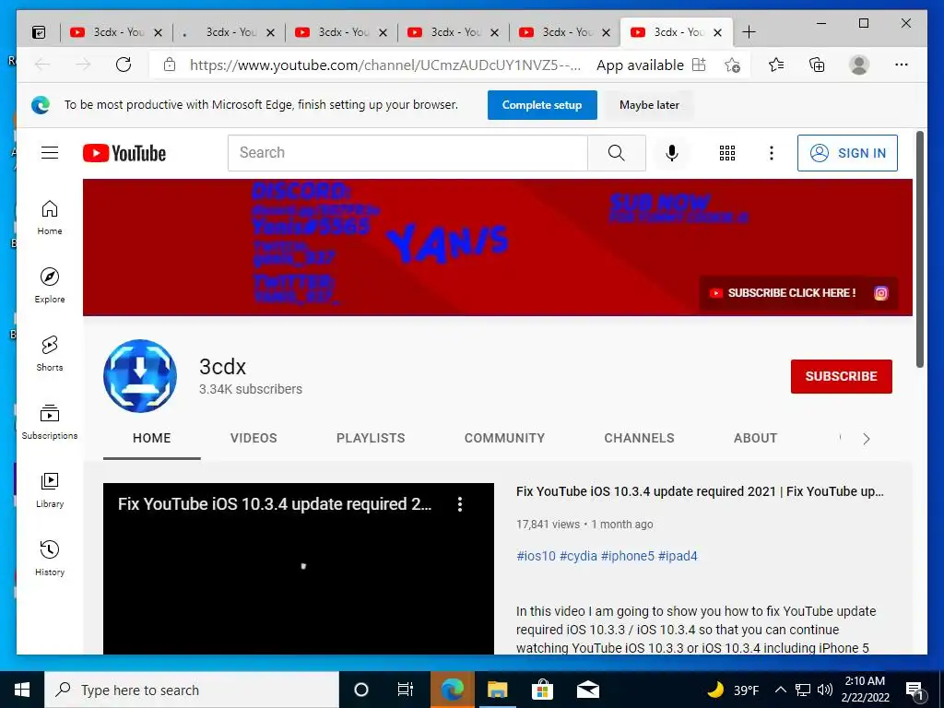Open the tab actions menu icon
The image size is (944, 708).
39,32
